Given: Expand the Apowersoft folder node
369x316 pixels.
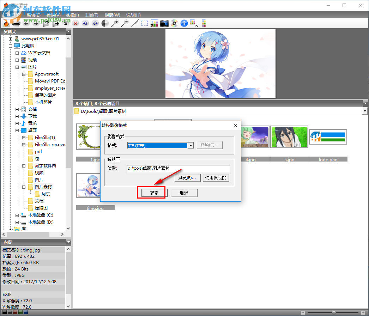Looking at the screenshot, I should [24, 74].
